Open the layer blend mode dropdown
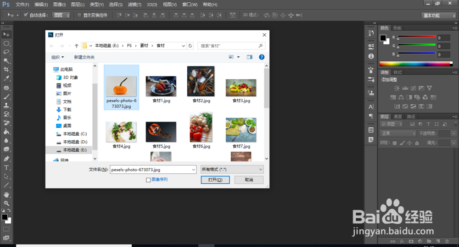Screen dimensions: 459x247 398,133
